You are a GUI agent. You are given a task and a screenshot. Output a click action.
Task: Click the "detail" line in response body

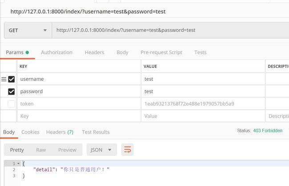pyautogui.click(x=71, y=170)
